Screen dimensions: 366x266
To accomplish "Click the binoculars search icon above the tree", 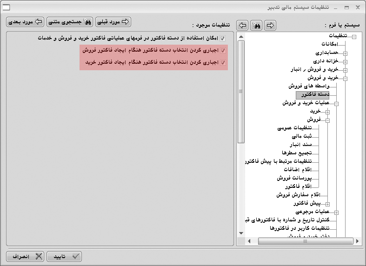I will click(256, 25).
